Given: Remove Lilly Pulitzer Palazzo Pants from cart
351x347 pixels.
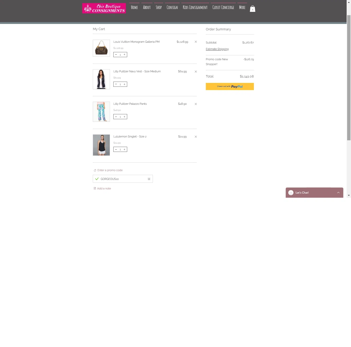Looking at the screenshot, I should click(x=196, y=104).
